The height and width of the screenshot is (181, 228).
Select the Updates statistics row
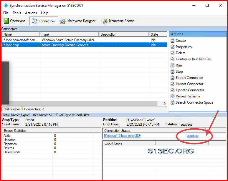click(51, 140)
